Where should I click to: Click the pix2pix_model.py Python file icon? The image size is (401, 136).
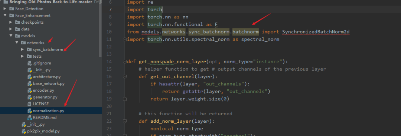[23, 131]
